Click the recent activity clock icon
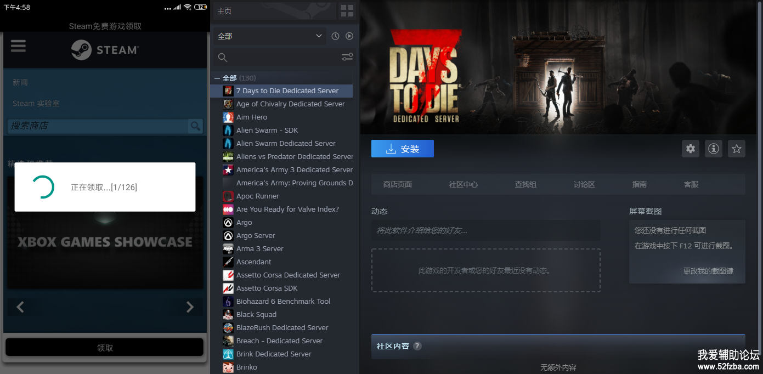Viewport: 763px width, 374px height. 336,36
